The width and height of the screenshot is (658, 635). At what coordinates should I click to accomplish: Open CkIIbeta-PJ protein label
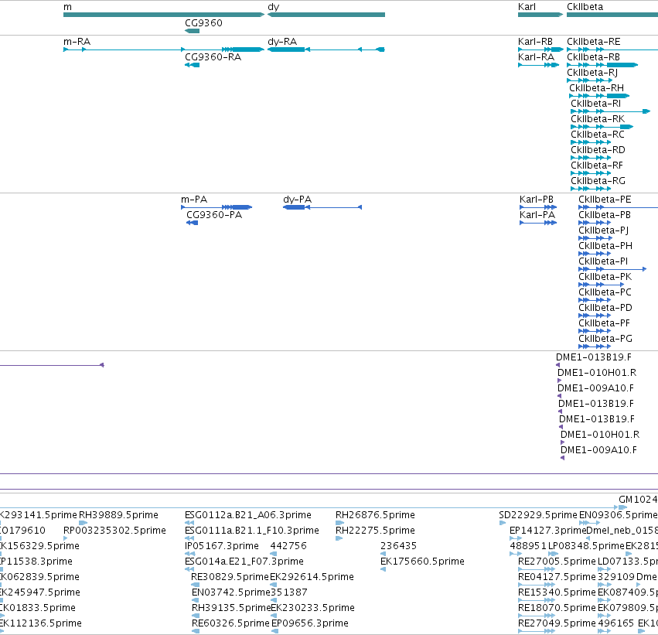coord(603,230)
